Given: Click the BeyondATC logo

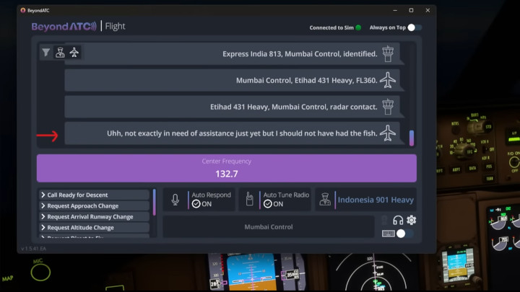Looking at the screenshot, I should click(x=64, y=26).
